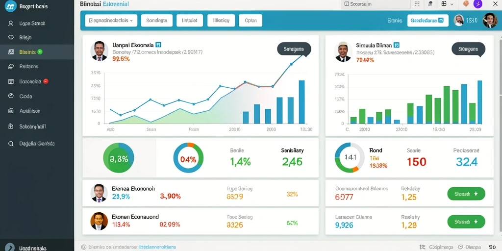Click the Etenis link in the blue bar
Viewport: 502px width, 251px height.
click(x=395, y=21)
